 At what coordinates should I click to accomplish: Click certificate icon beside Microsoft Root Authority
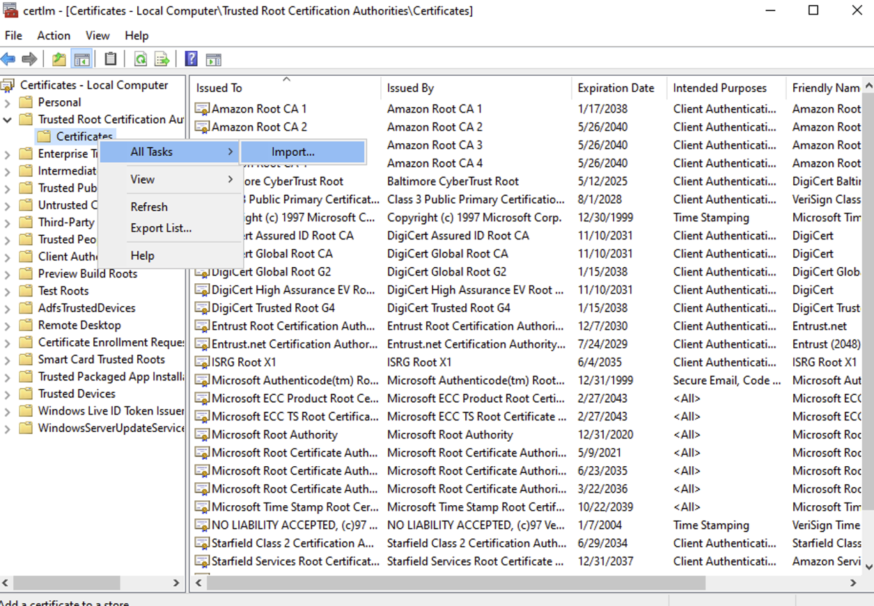pyautogui.click(x=202, y=434)
